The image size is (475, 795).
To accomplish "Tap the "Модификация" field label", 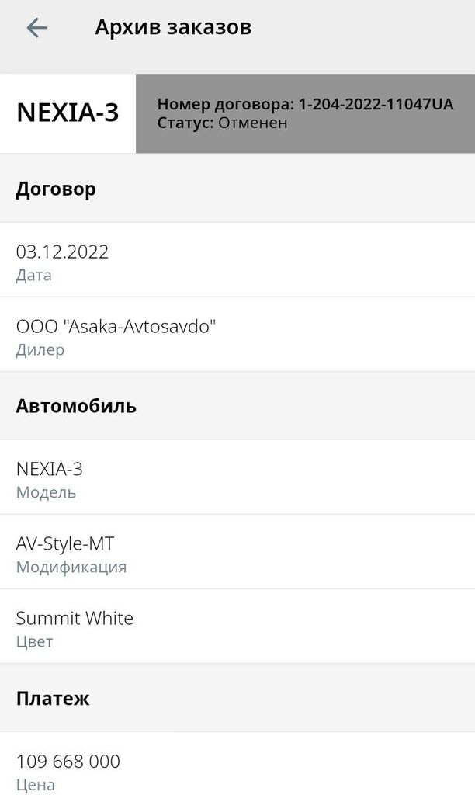I will pyautogui.click(x=71, y=567).
